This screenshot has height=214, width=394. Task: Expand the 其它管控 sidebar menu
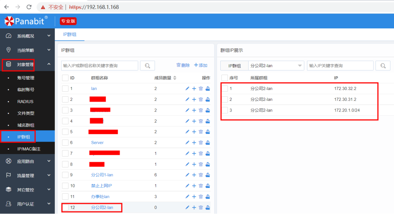[x=27, y=190]
